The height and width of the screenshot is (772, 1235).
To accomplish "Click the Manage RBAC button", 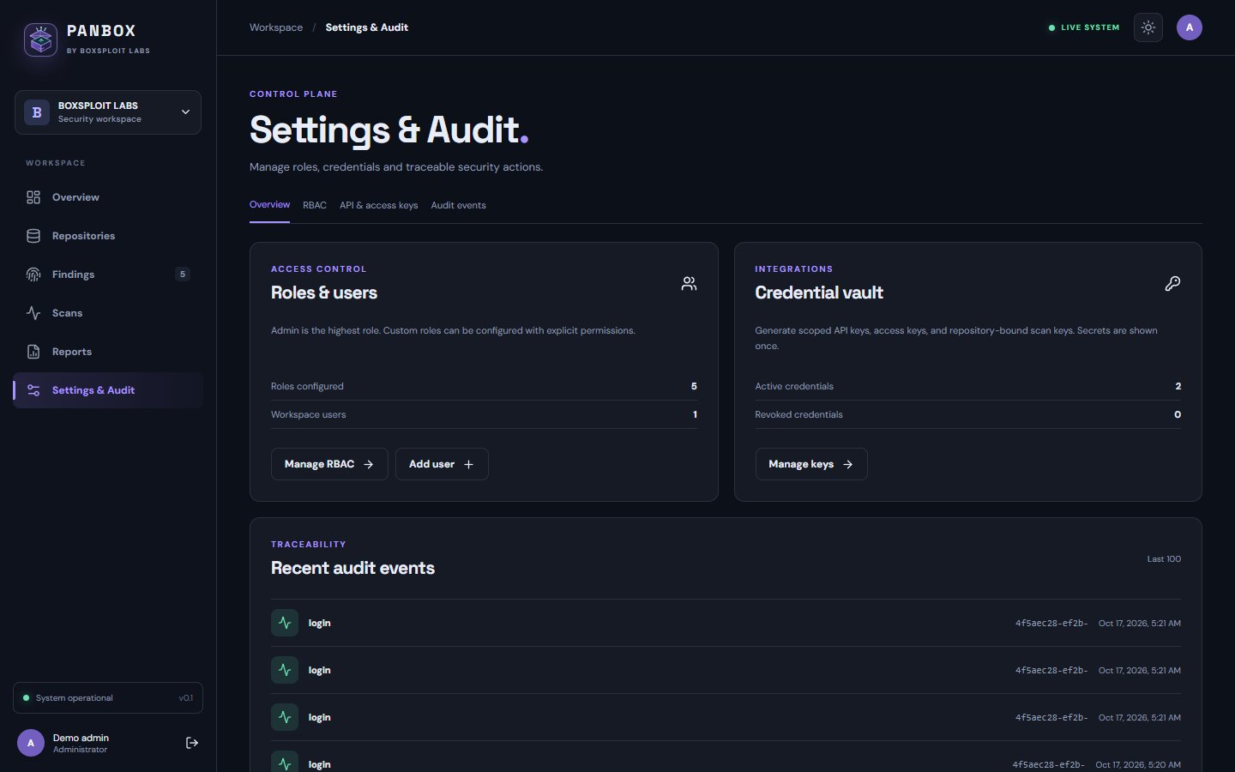I will click(x=329, y=464).
